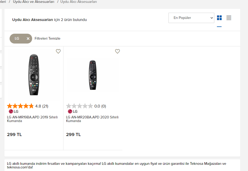Screen dimensions: 248x171
Task: Switch to list view layout
Action: click(x=229, y=18)
